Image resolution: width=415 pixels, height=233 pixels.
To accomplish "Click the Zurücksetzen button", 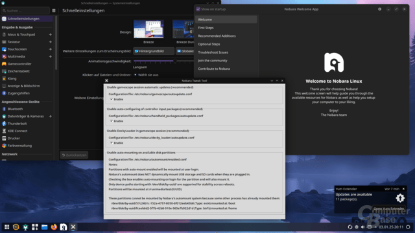I will (74, 155).
